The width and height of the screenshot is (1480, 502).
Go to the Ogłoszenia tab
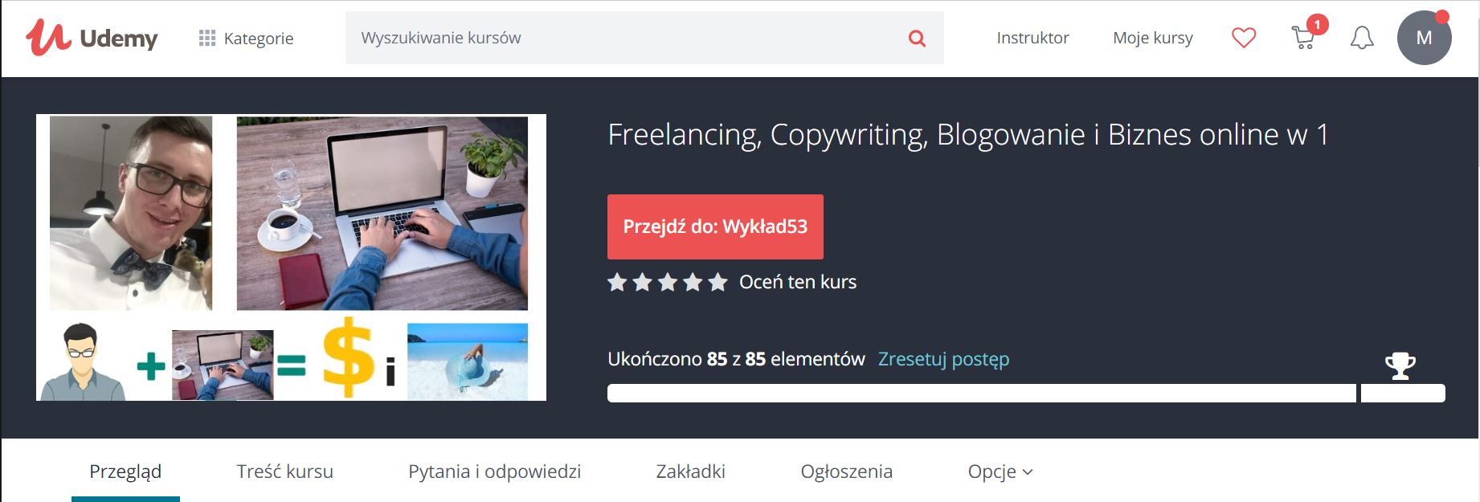click(846, 471)
